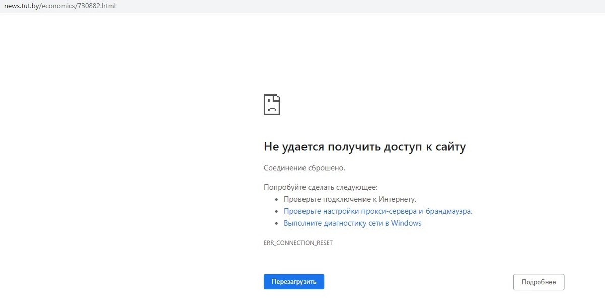Click the ERR_CONNECTION_RESET error code
The height and width of the screenshot is (302, 605).
[298, 243]
